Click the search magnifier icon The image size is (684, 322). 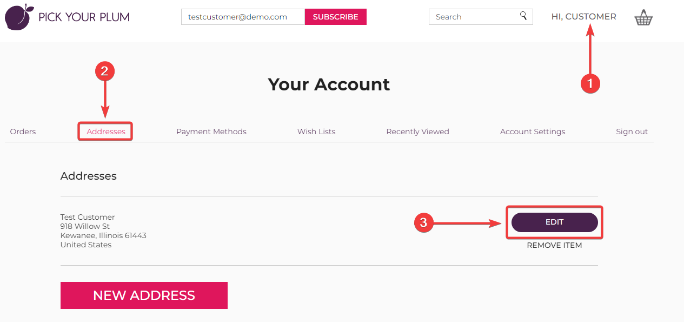click(523, 16)
